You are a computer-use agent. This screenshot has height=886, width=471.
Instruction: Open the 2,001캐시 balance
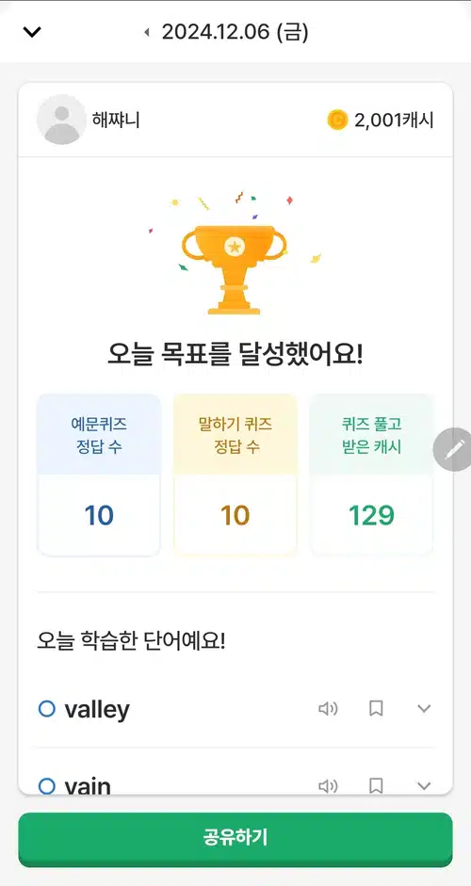pyautogui.click(x=394, y=121)
